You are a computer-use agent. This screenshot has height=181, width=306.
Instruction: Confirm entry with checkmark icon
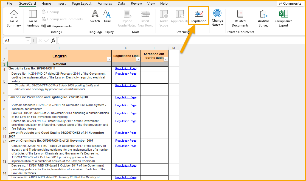tap(47, 40)
